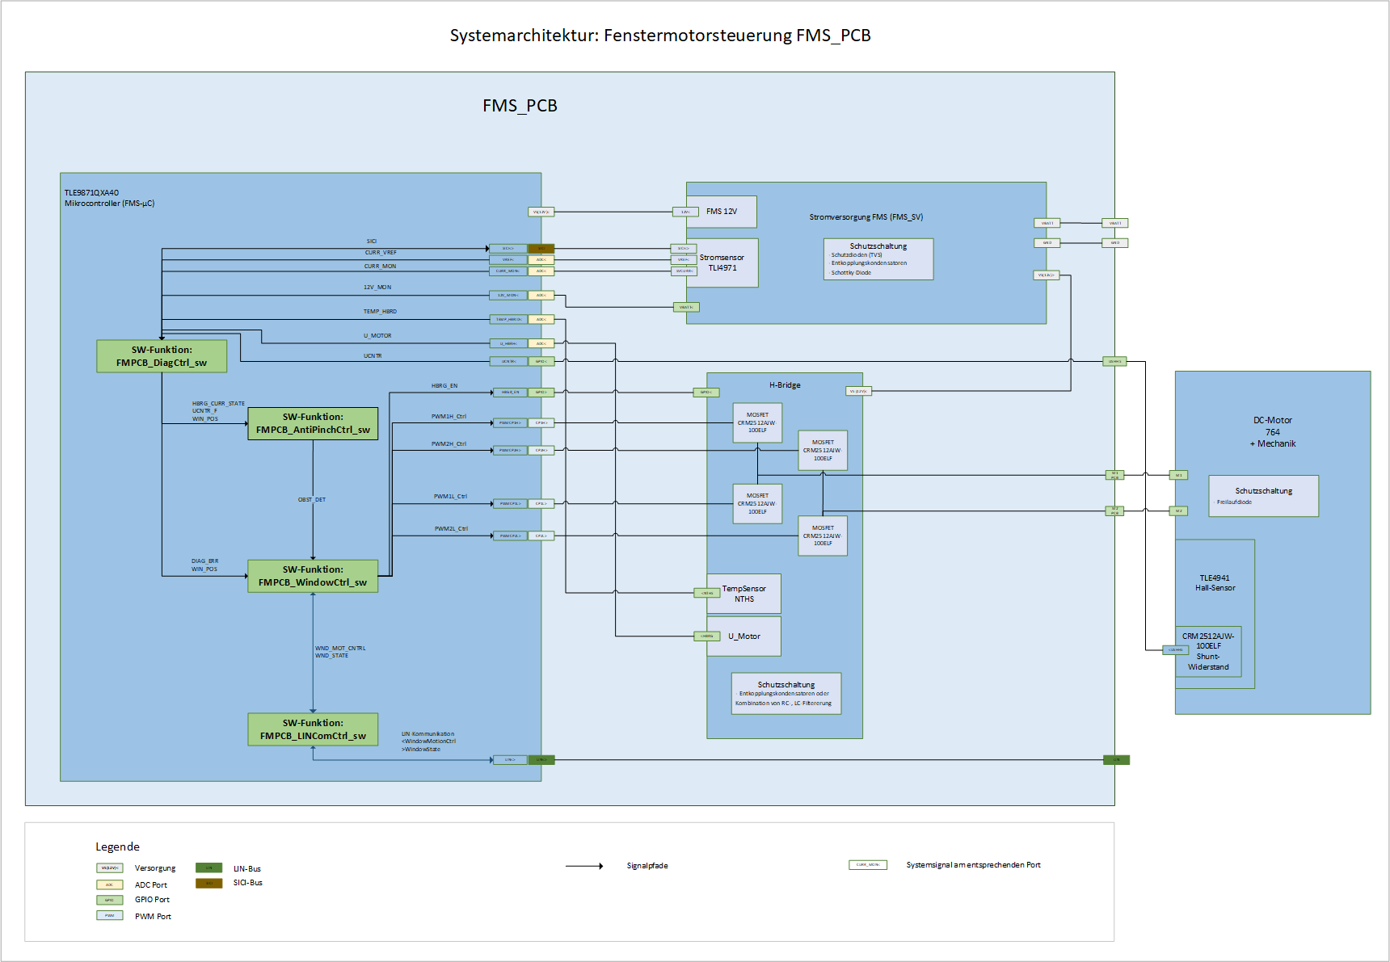Click the GPIO port on UCNTR row
This screenshot has height=962, width=1390.
(x=541, y=361)
